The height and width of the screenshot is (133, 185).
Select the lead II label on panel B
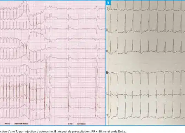click(107, 29)
